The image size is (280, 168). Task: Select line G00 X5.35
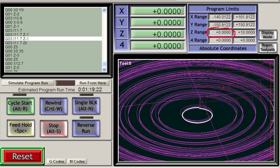coord(14,51)
